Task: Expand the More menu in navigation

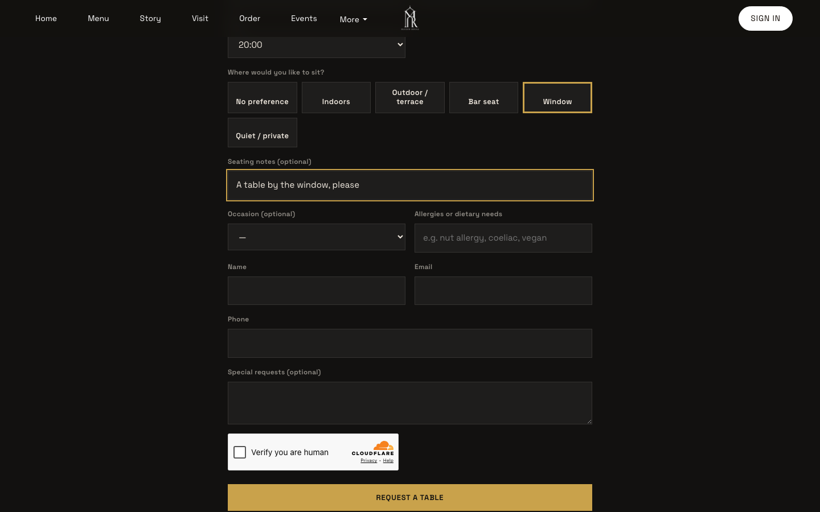Action: point(354,19)
